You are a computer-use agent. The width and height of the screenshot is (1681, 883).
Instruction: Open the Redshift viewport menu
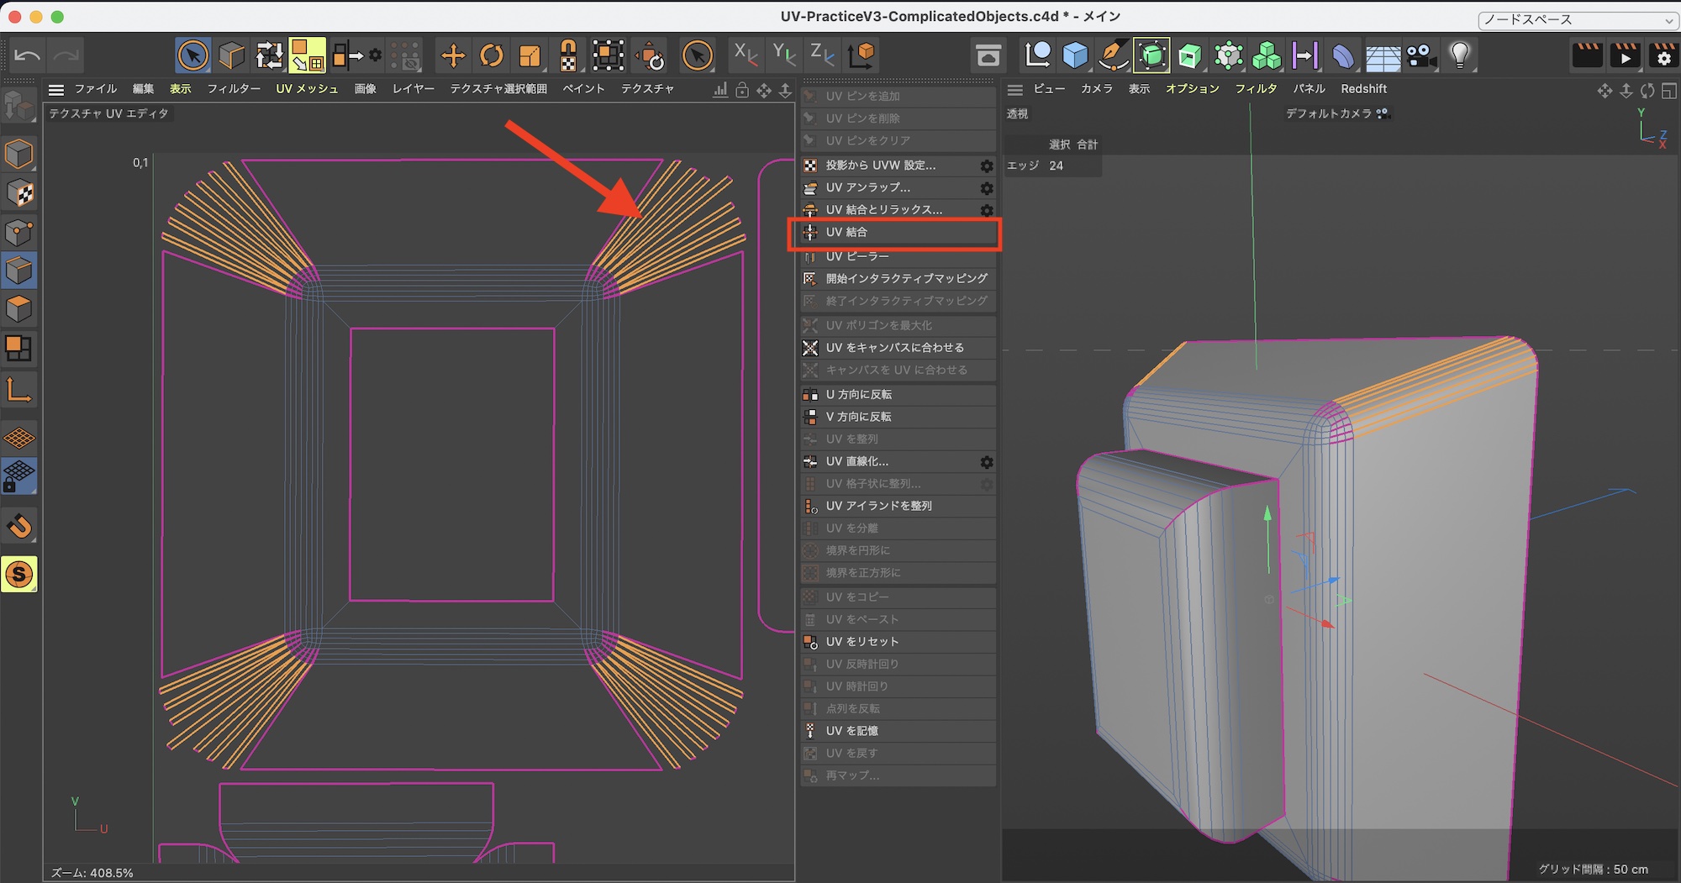click(x=1363, y=89)
